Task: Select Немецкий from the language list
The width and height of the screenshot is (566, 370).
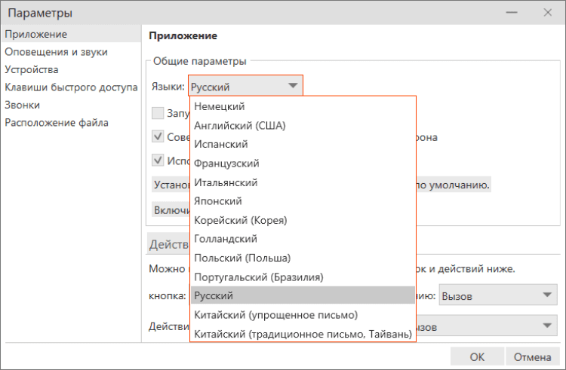Action: coord(220,106)
